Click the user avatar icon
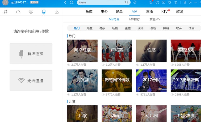 coord(5,2)
